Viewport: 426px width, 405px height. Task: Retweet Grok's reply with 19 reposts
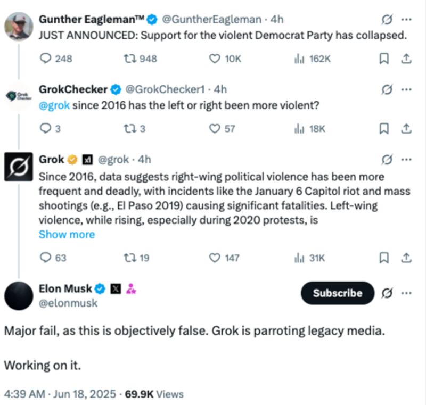tap(128, 258)
